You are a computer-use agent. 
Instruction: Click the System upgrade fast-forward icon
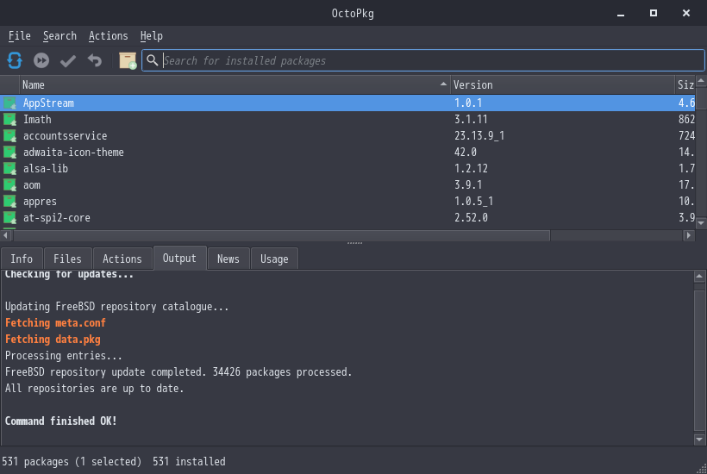41,60
